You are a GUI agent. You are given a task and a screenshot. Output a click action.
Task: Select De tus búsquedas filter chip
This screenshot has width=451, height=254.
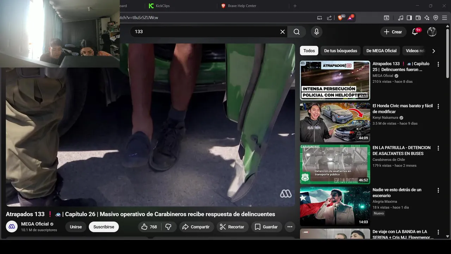(341, 51)
